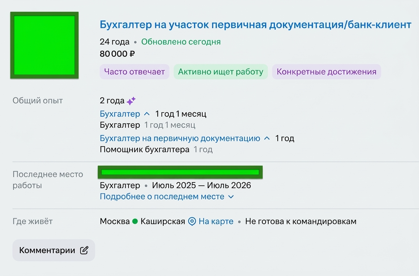This screenshot has width=419, height=276.
Task: Click the 'Каширская' metro station text
Action: pyautogui.click(x=163, y=221)
